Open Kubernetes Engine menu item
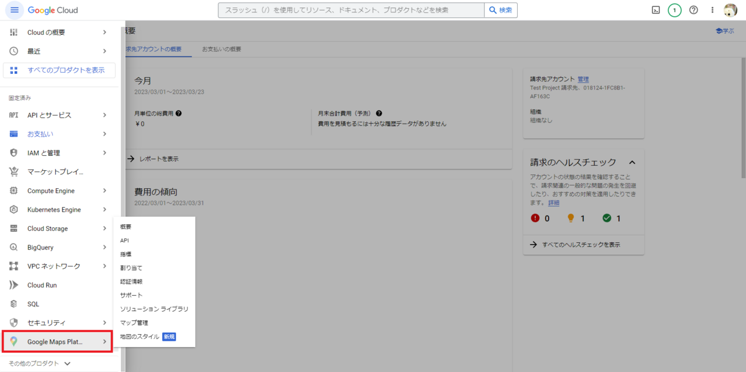746x372 pixels. [x=59, y=209]
